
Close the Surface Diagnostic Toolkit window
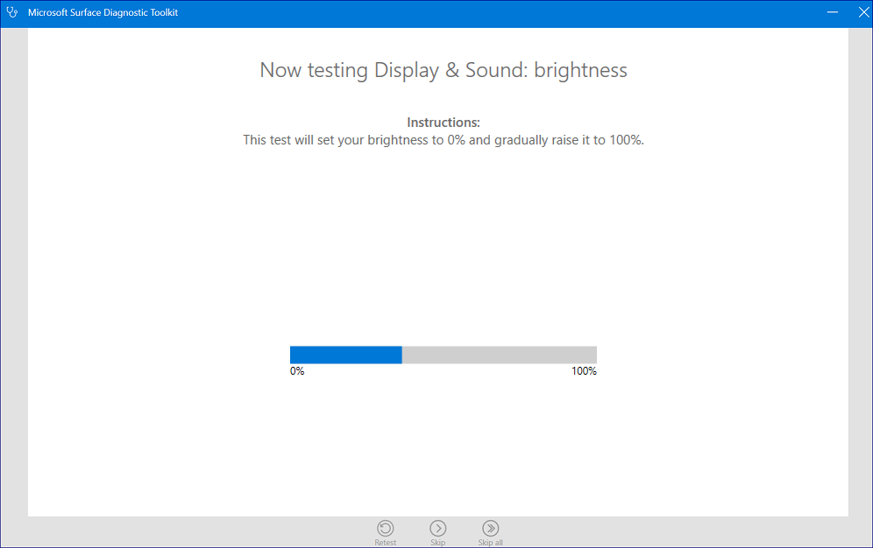863,11
